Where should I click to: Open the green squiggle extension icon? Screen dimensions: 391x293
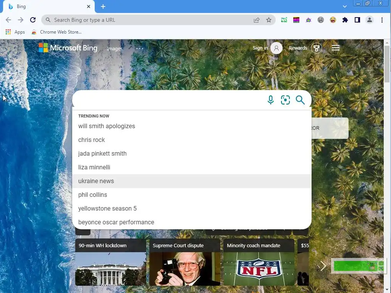click(284, 20)
